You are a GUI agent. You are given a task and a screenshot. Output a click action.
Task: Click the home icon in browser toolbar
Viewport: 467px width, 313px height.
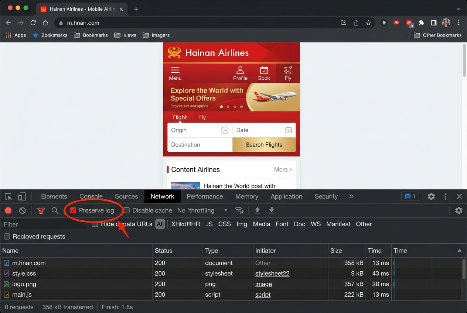45,23
